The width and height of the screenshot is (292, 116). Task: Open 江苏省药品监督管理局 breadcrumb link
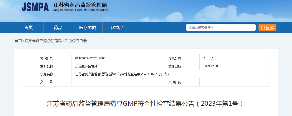pyautogui.click(x=43, y=41)
